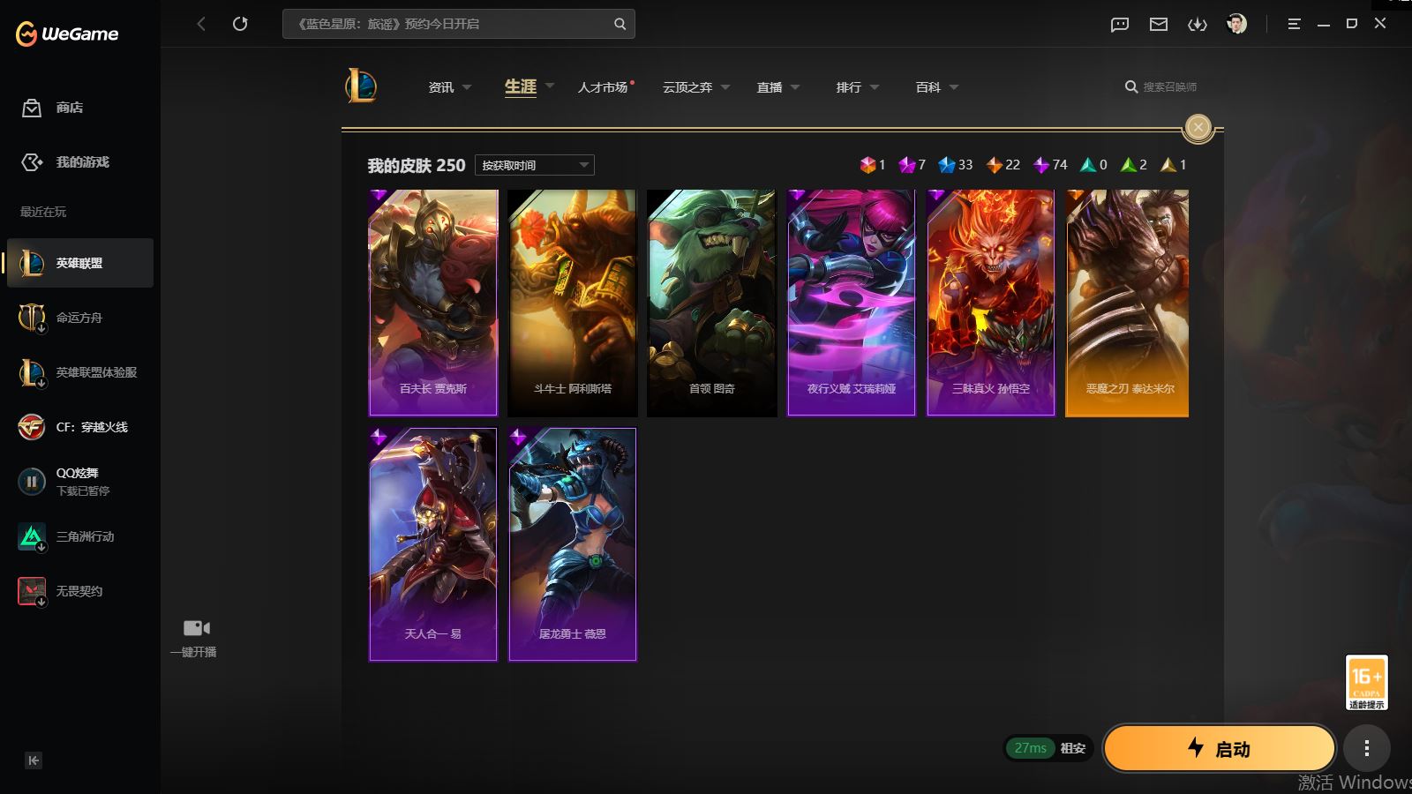Open the download manager icon
Screen dimensions: 1412x794
(1198, 25)
